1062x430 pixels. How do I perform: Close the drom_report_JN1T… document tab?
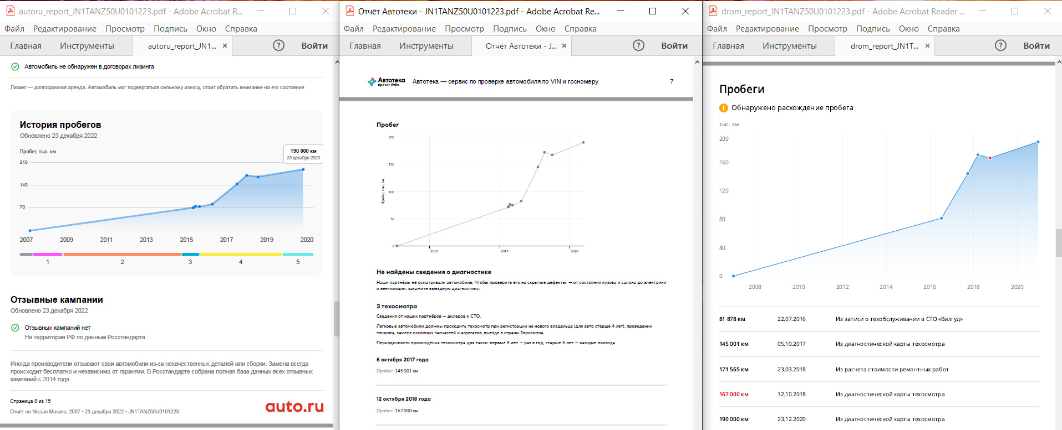point(927,46)
